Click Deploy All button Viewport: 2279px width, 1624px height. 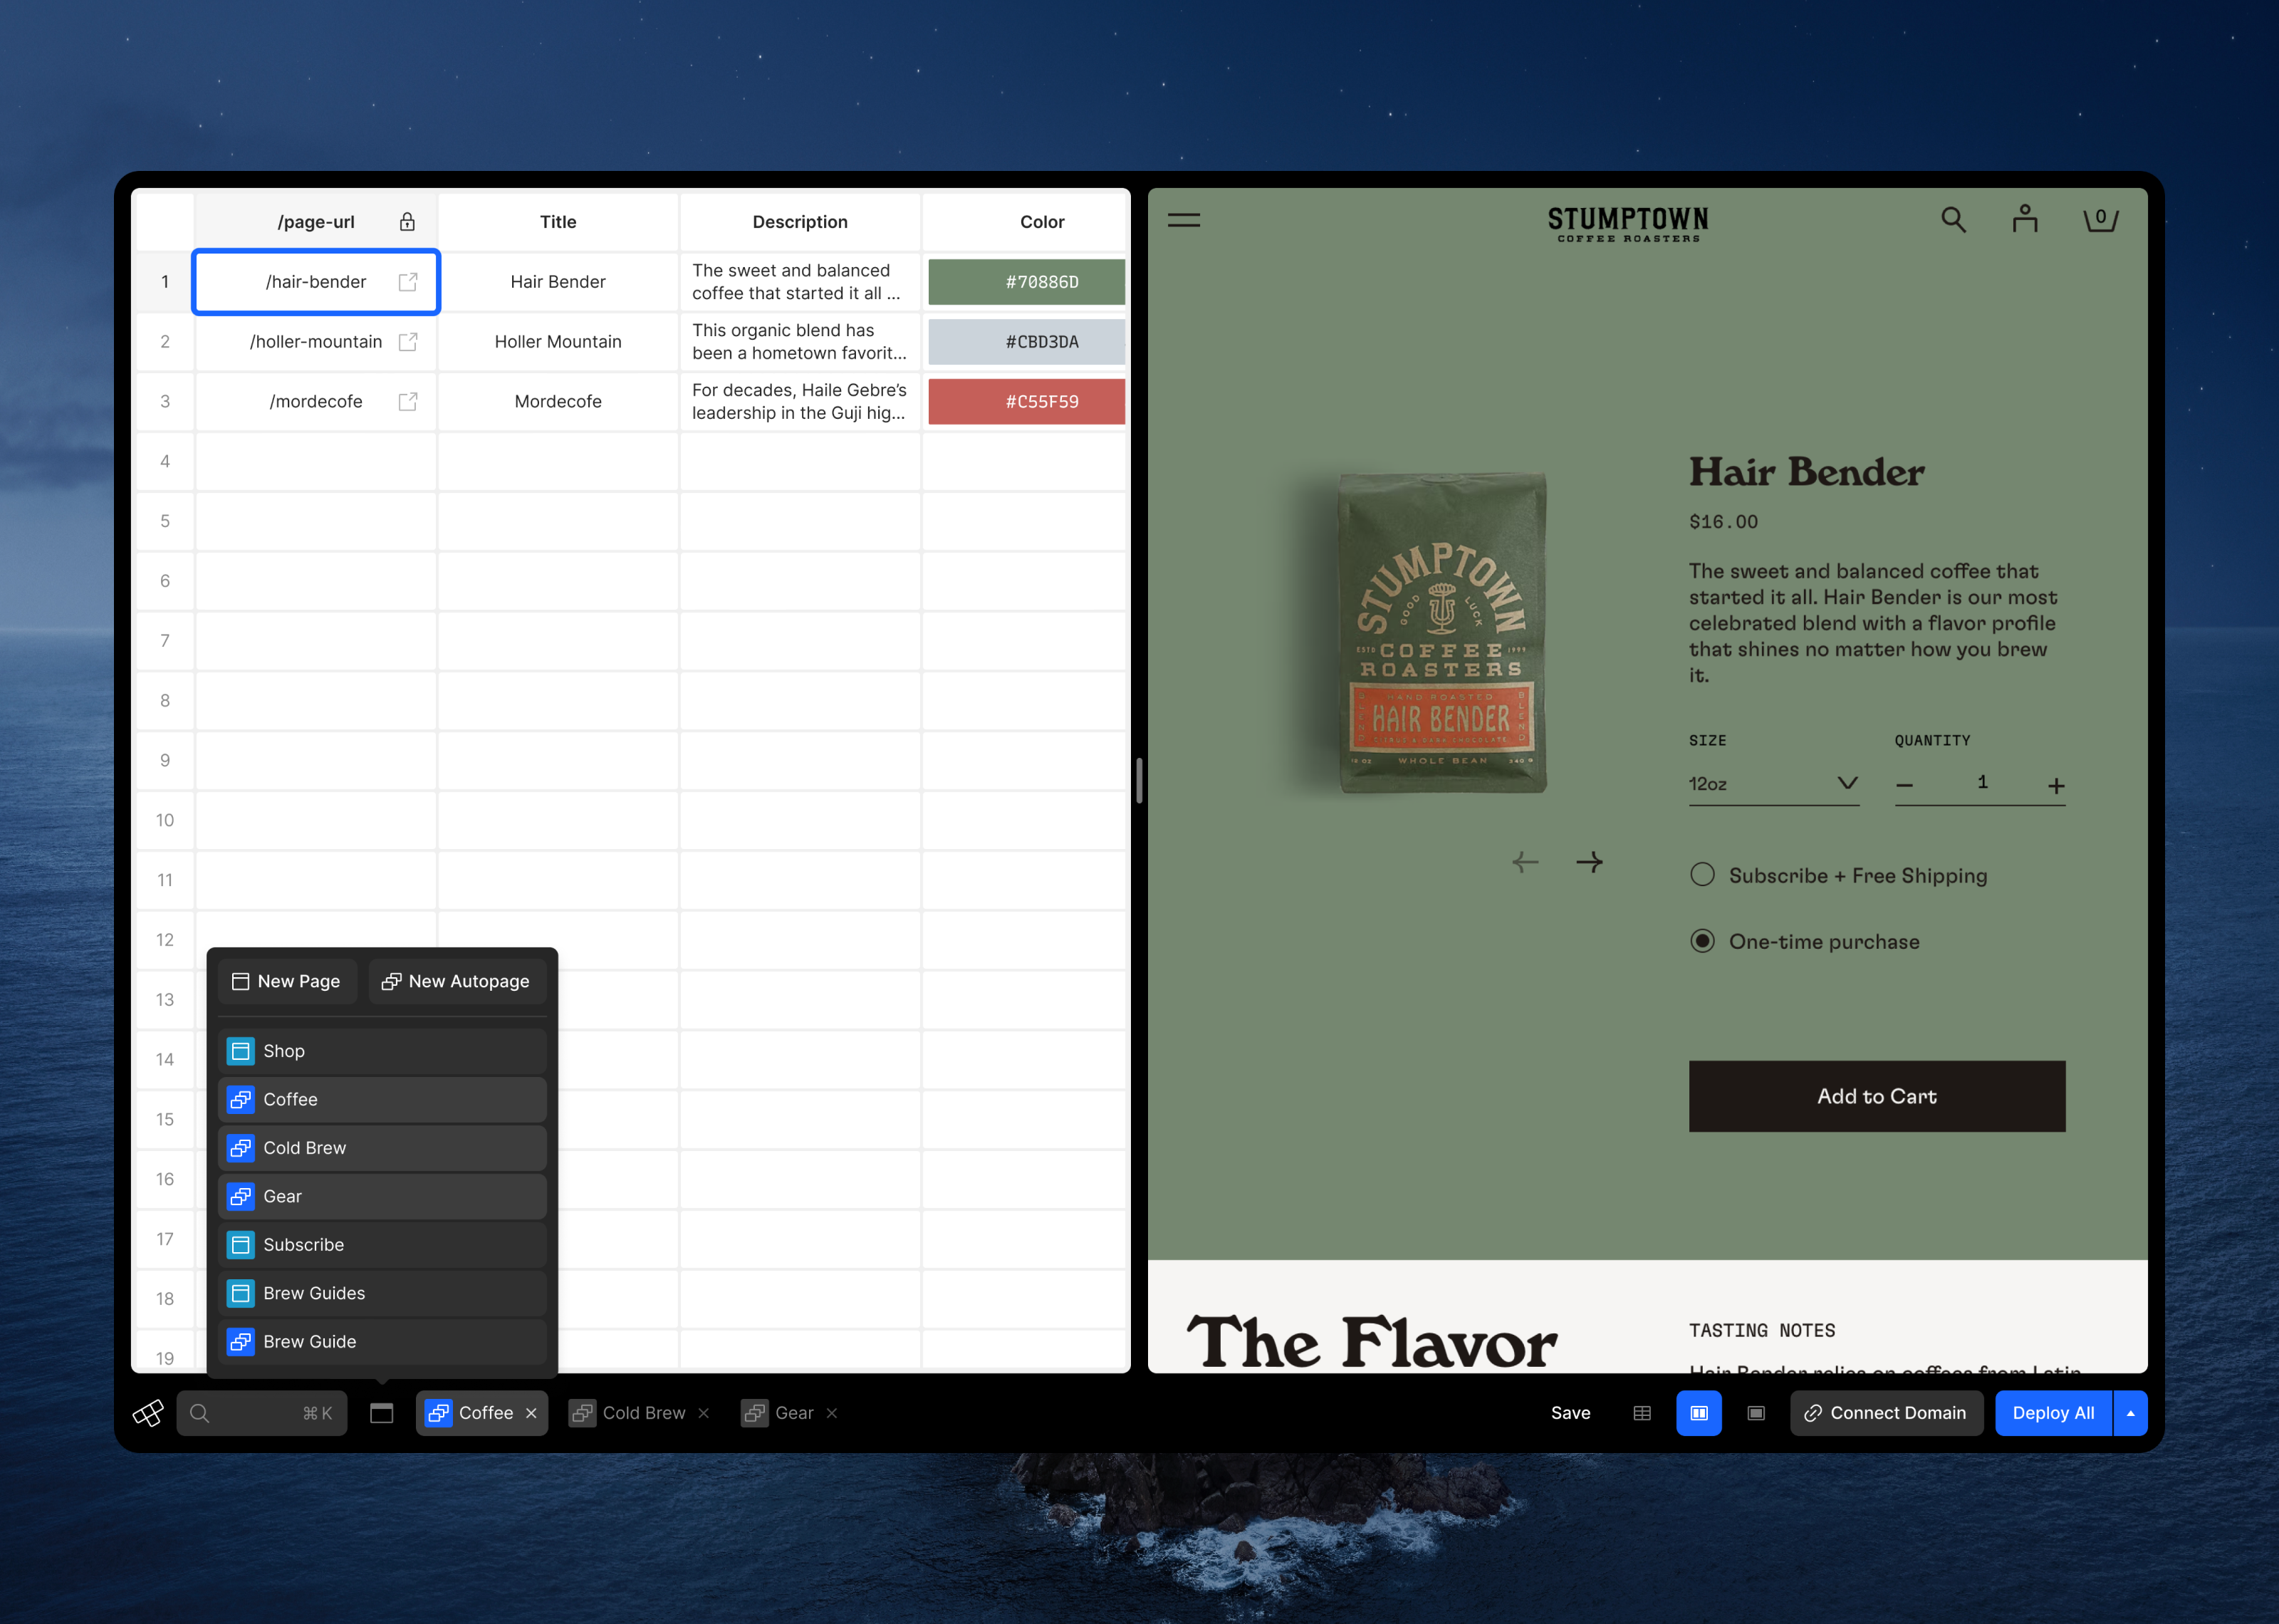coord(2053,1413)
